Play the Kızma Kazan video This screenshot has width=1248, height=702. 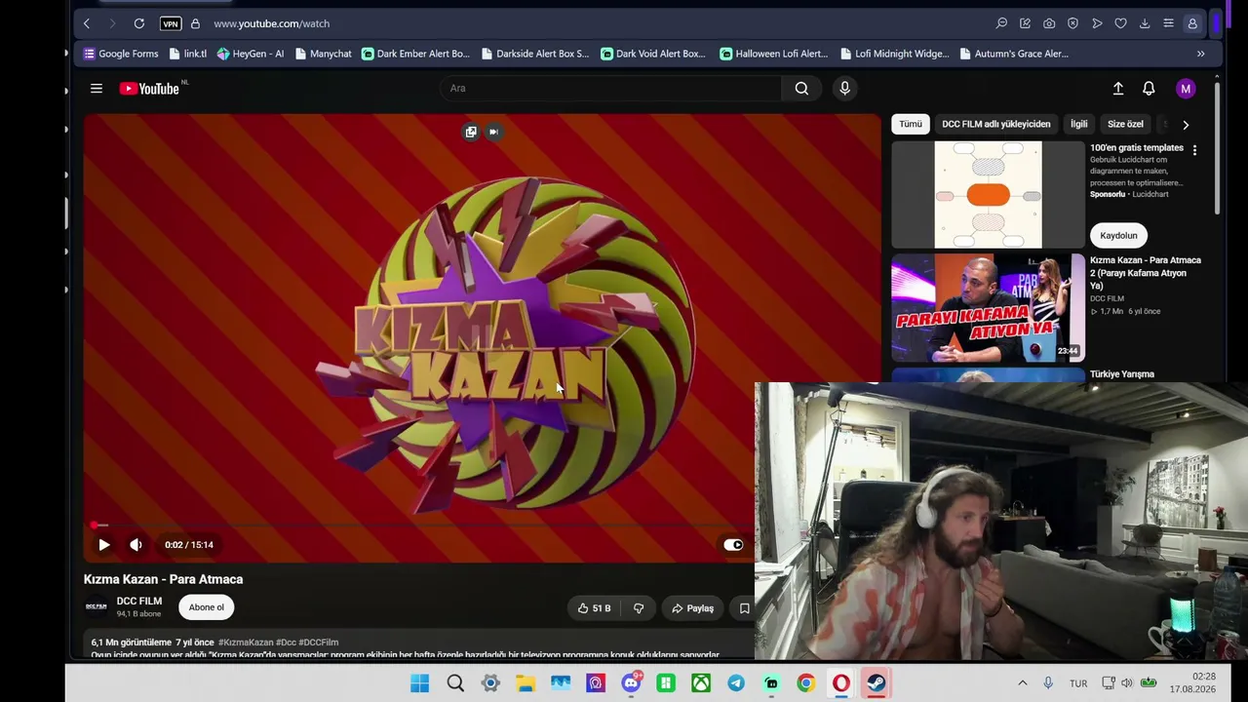pyautogui.click(x=104, y=545)
